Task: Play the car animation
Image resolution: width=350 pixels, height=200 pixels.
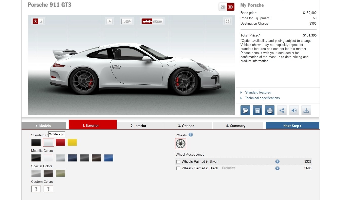Action: pyautogui.click(x=109, y=21)
